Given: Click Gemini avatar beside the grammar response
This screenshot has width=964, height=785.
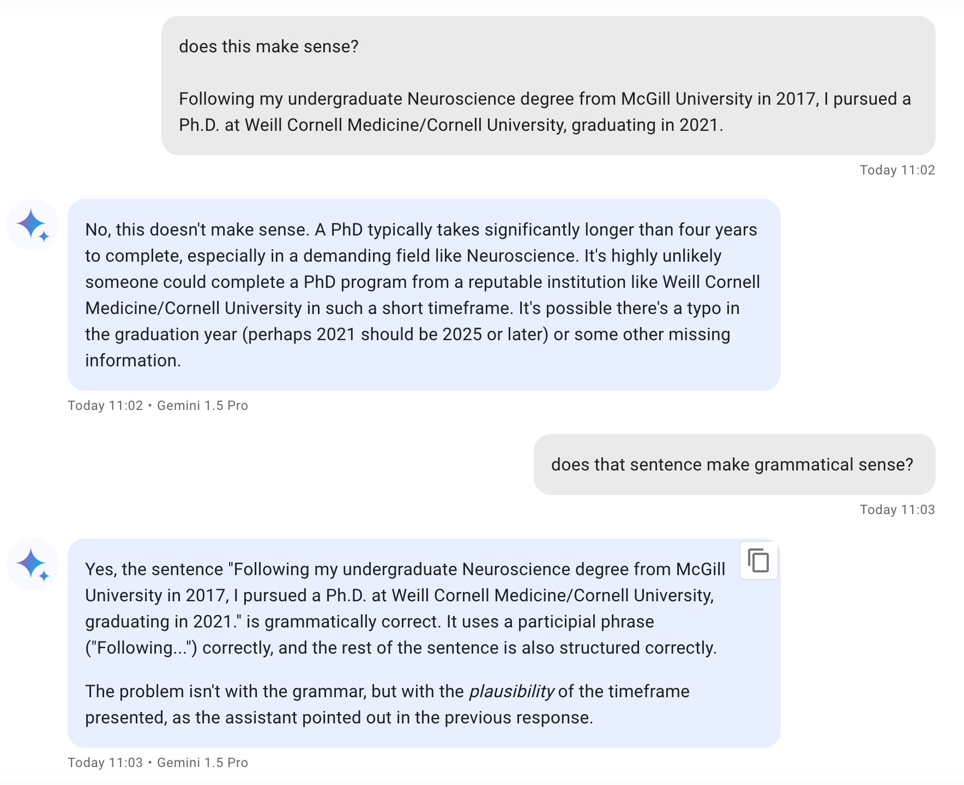Looking at the screenshot, I should pos(33,564).
